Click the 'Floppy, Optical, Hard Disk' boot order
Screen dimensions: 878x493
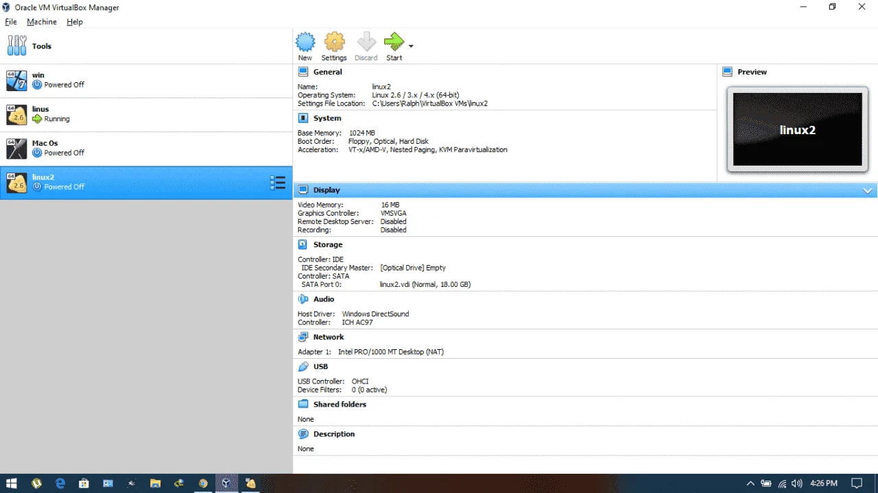[x=388, y=141]
